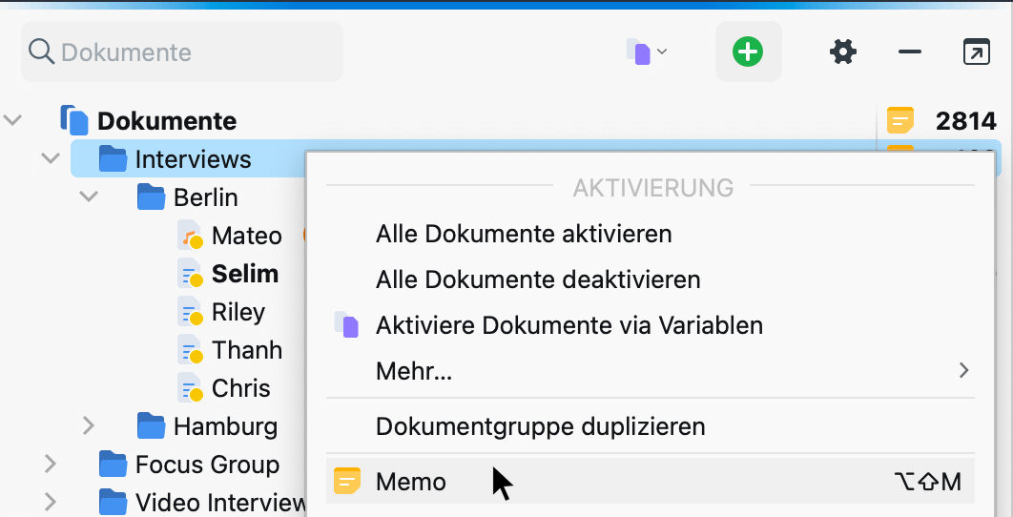Choose Alle Dokumente deaktivieren
The image size is (1013, 517).
coord(651,279)
